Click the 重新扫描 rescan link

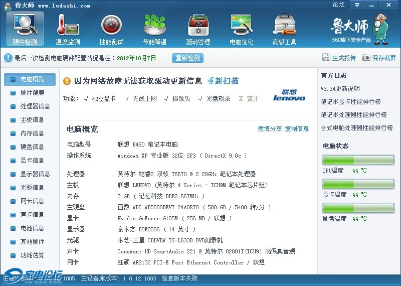[223, 81]
